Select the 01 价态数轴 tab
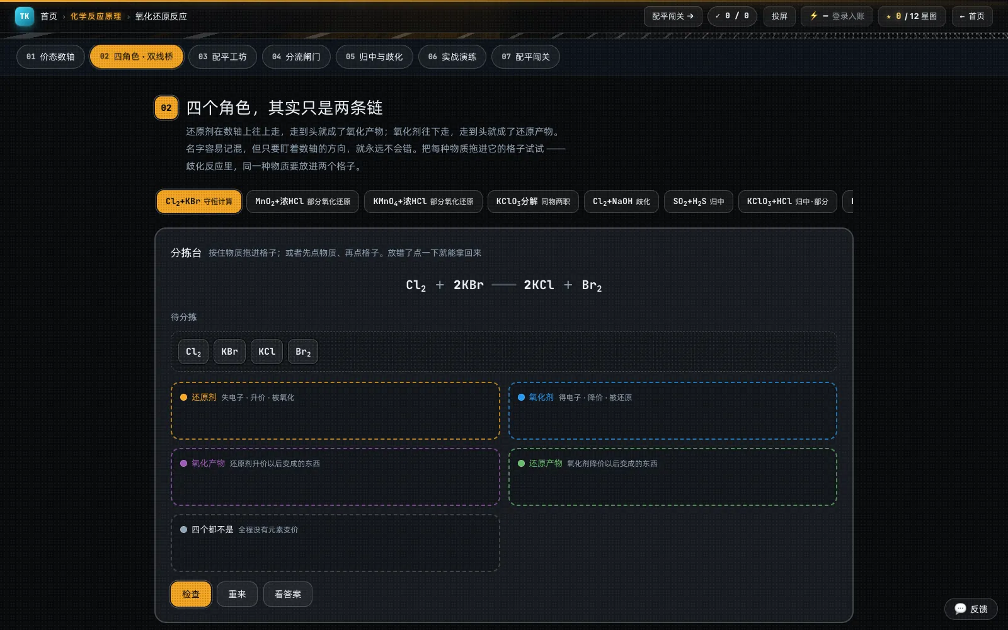This screenshot has height=630, width=1008. coord(50,57)
